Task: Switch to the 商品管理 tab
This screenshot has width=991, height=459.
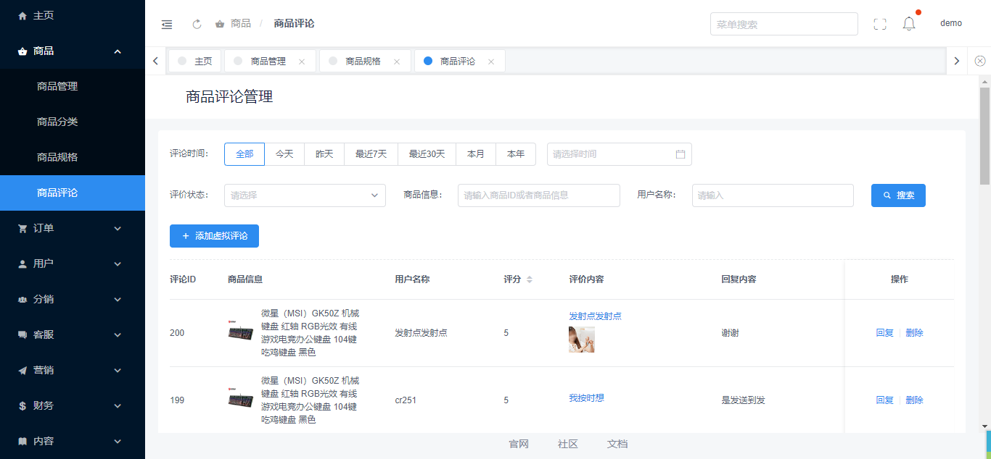Action: 268,62
